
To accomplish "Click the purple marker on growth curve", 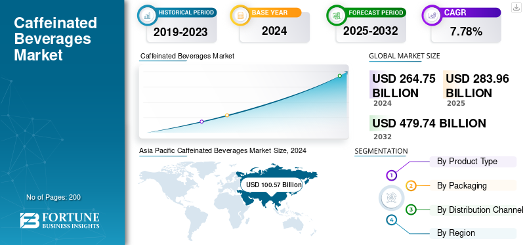I will coord(201,122).
